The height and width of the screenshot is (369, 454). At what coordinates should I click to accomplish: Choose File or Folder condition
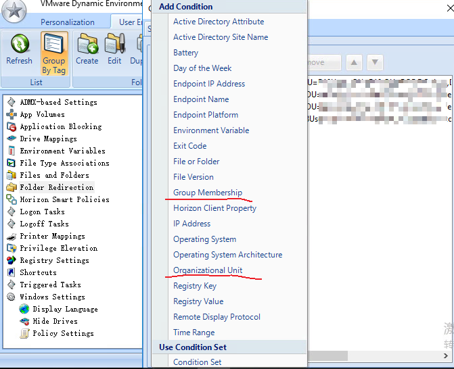(x=196, y=162)
